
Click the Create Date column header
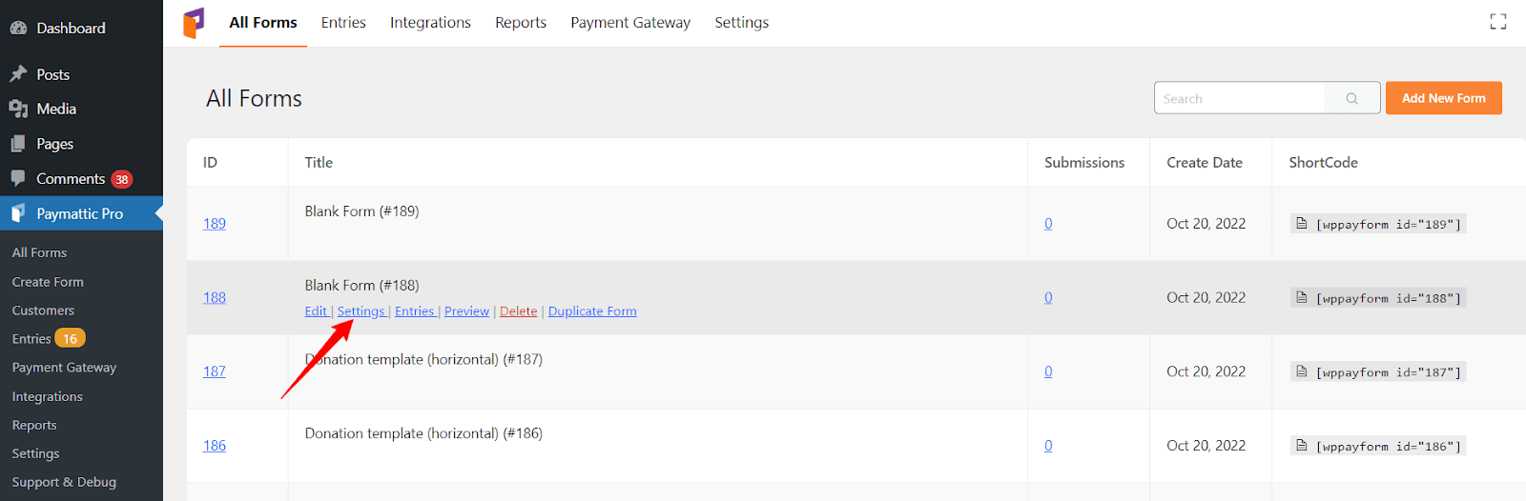[x=1205, y=163]
